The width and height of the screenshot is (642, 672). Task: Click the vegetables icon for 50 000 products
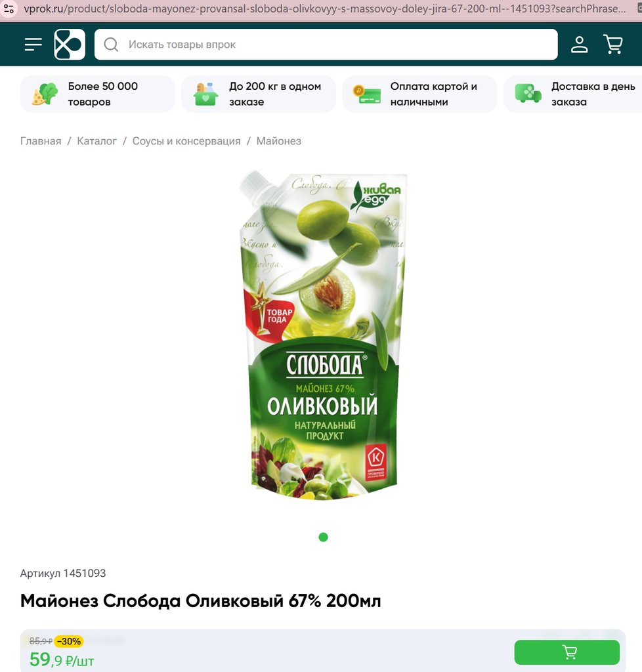click(x=45, y=94)
